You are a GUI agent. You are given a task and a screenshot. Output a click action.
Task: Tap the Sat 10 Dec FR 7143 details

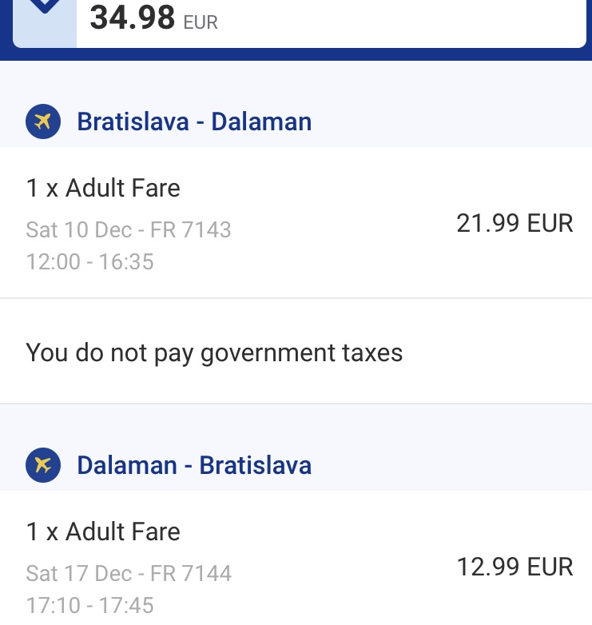tap(129, 229)
